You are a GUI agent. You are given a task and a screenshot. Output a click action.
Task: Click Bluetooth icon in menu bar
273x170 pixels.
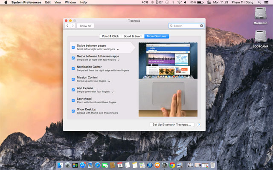pos(173,2)
